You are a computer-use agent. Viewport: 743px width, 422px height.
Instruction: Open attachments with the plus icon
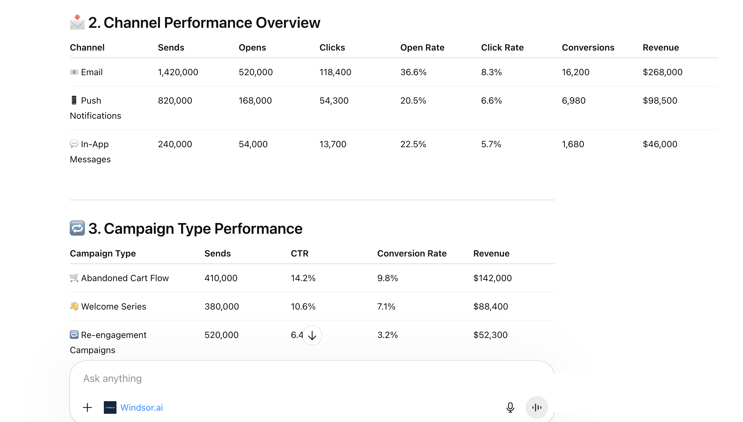click(87, 407)
